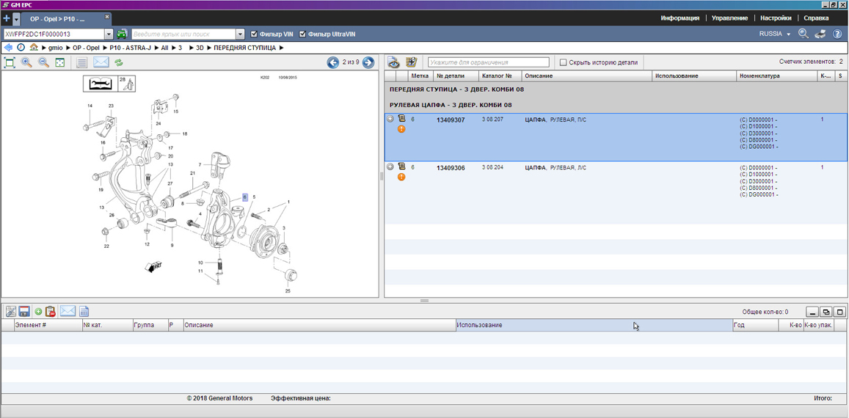Image resolution: width=849 pixels, height=418 pixels.
Task: Click the zoom out magnifier icon
Action: [x=43, y=63]
